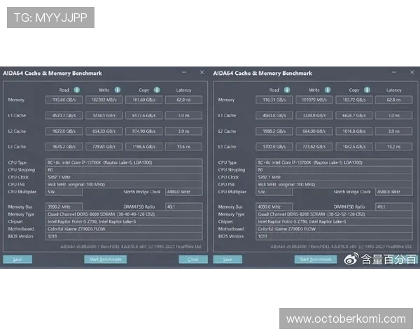Click Chipset field in left window

coord(124,222)
